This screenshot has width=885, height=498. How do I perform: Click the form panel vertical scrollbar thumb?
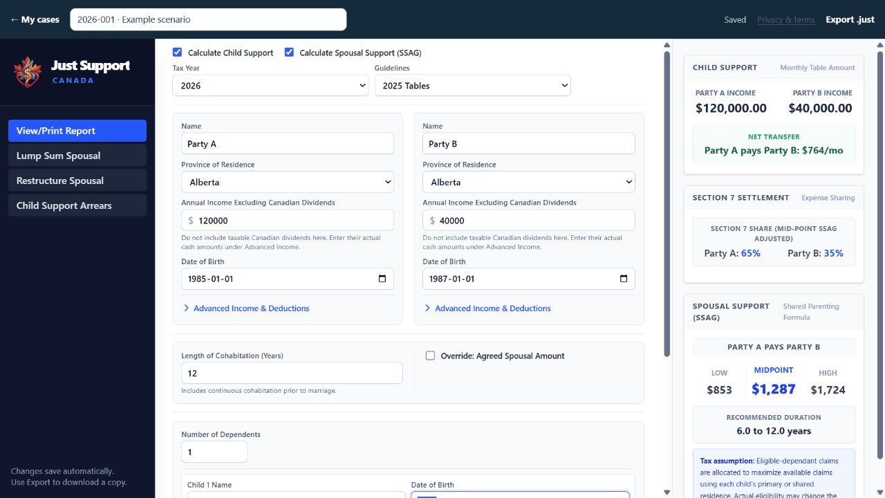(x=667, y=204)
